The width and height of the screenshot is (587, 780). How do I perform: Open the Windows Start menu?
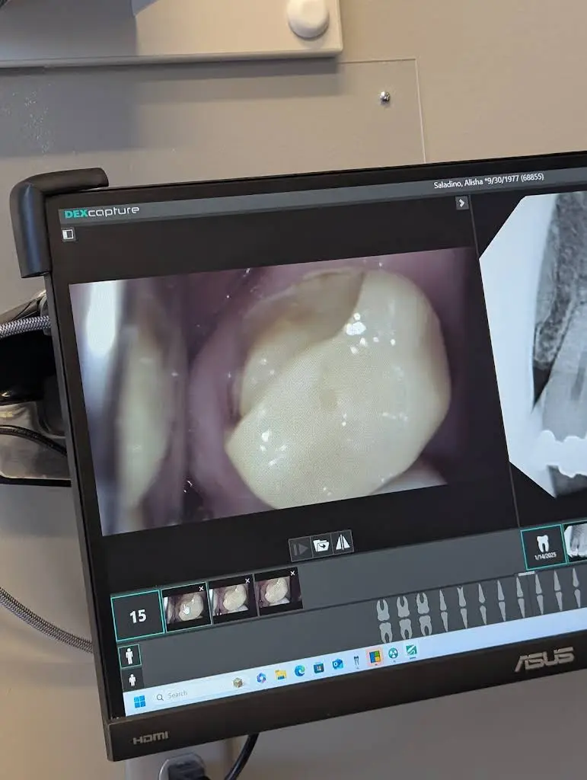coord(140,702)
